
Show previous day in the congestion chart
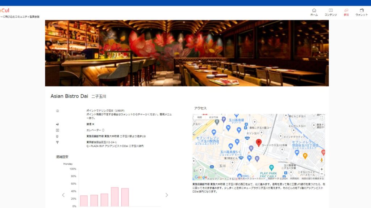(x=63, y=195)
